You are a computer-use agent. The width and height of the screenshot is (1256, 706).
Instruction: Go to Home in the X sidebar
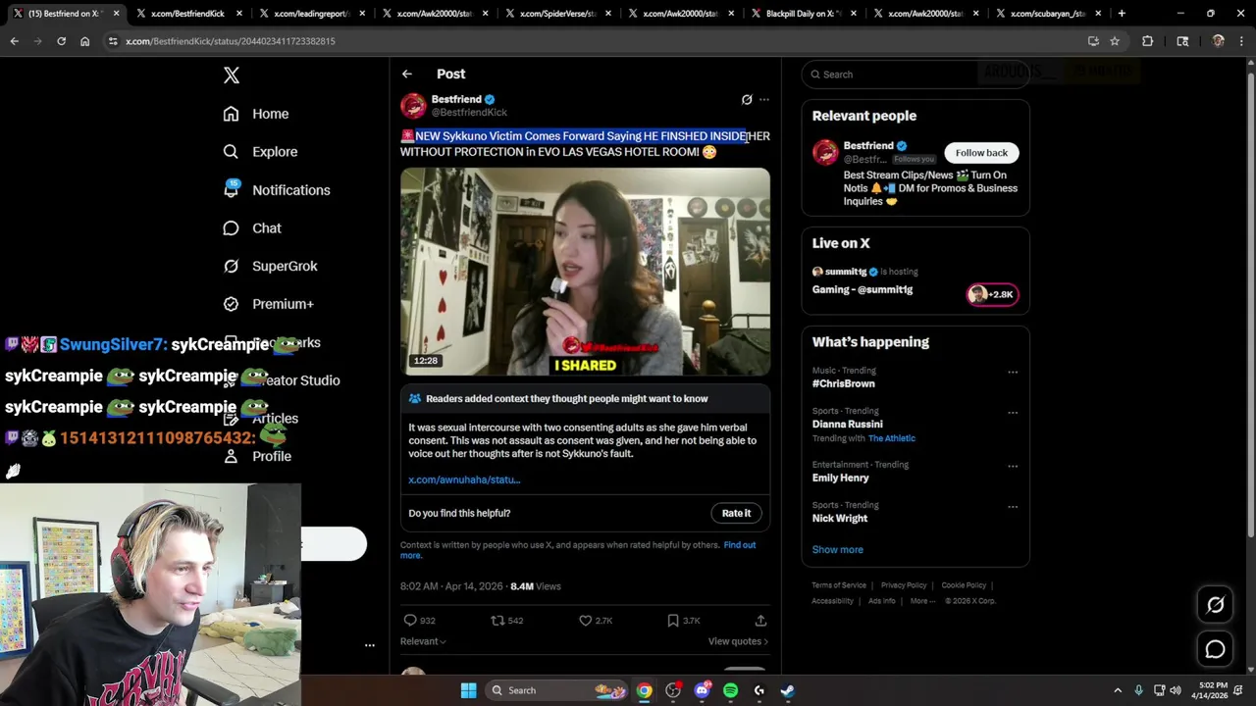[x=256, y=114]
